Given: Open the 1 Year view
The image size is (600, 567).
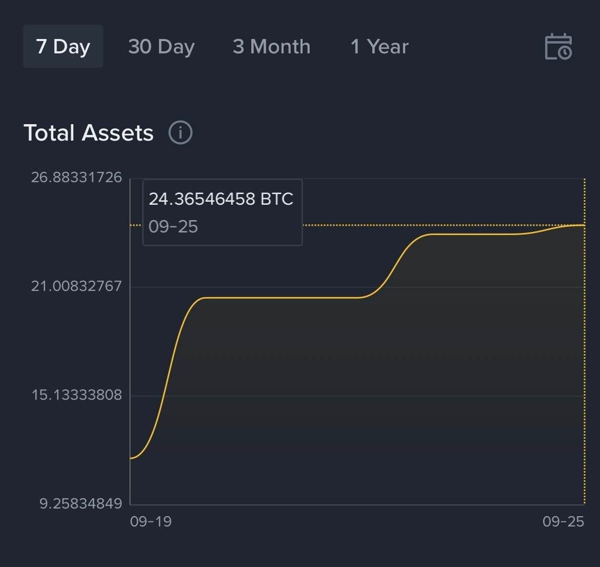Looking at the screenshot, I should (379, 47).
